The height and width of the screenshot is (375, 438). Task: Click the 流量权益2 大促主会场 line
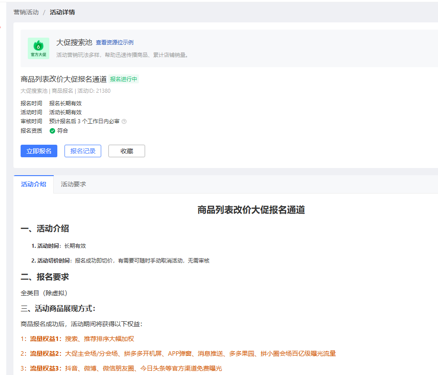click(178, 354)
